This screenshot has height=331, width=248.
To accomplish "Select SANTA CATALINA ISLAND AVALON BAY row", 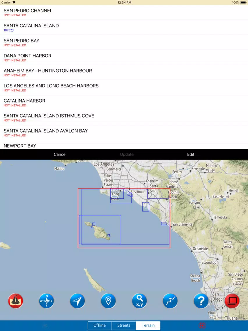I will [x=124, y=132].
